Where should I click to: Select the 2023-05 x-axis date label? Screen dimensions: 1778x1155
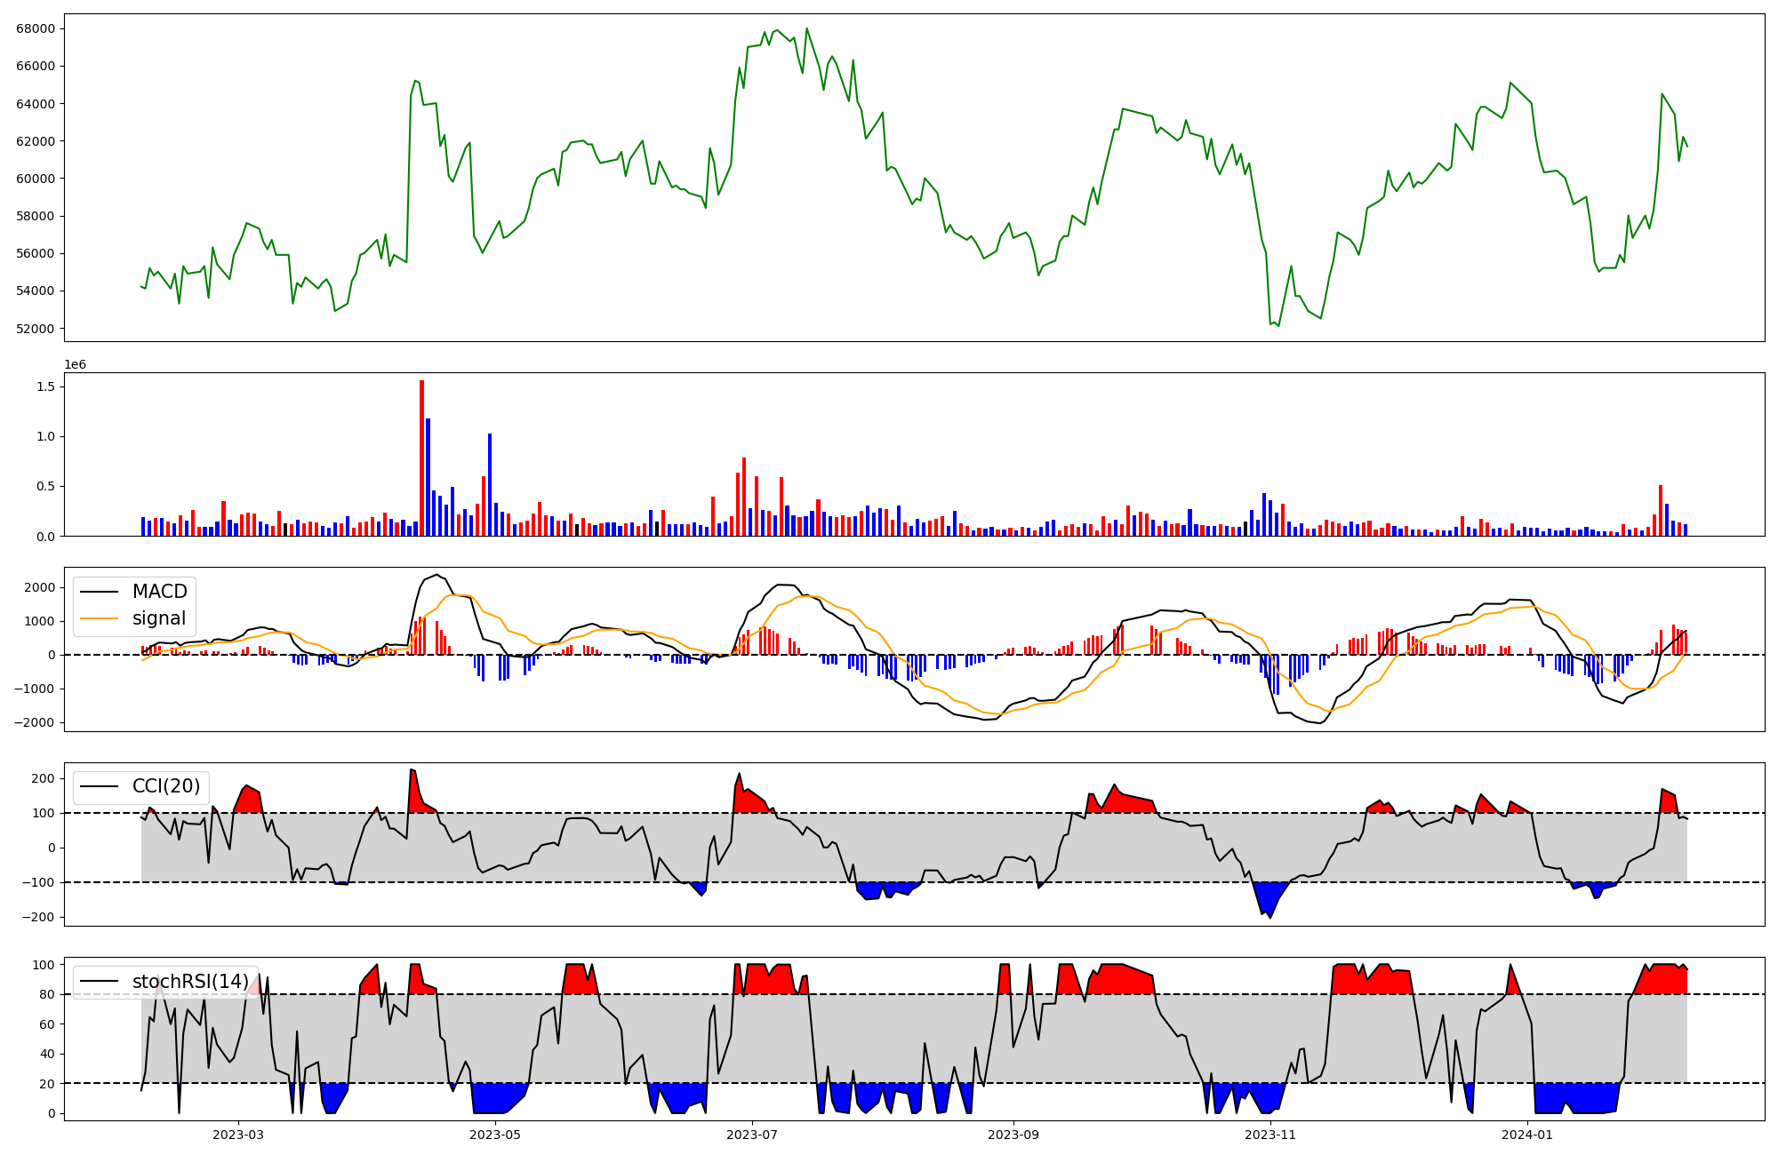(495, 1135)
